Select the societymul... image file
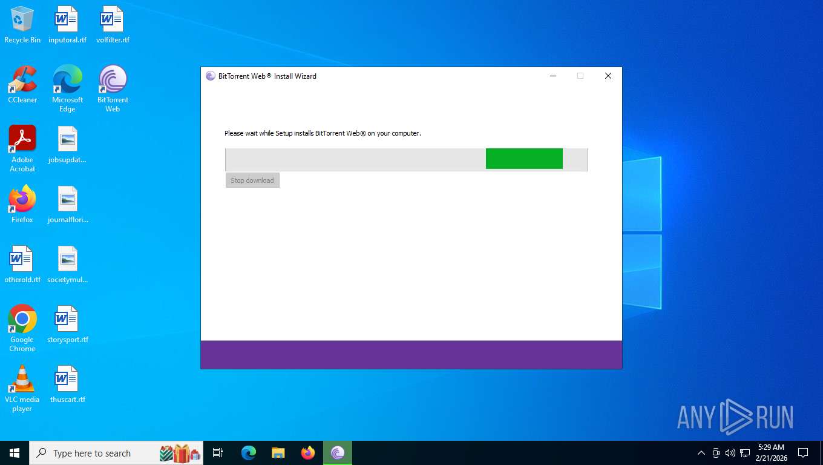 (67, 265)
